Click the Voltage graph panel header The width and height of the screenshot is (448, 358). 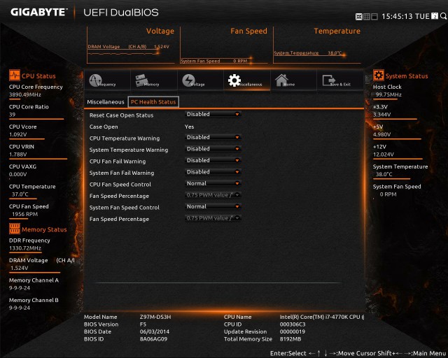click(160, 31)
